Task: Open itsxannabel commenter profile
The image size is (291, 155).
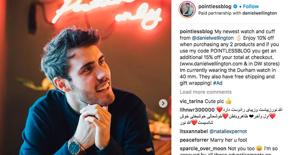Action: pos(194,131)
